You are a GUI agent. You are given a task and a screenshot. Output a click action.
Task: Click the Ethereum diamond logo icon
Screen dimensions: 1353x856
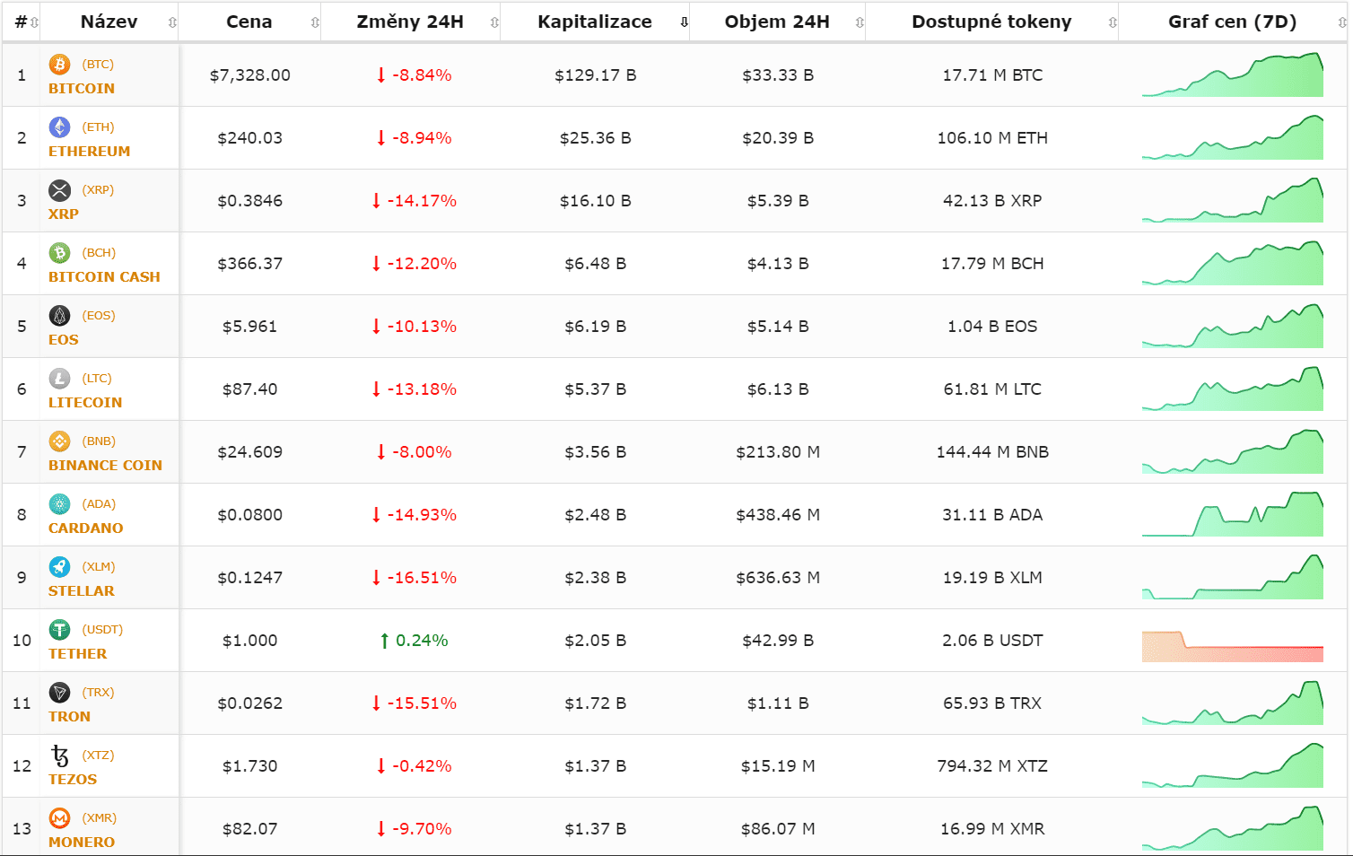59,127
